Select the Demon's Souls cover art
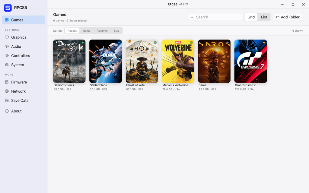Screen dimensions: 309x193 [69, 61]
